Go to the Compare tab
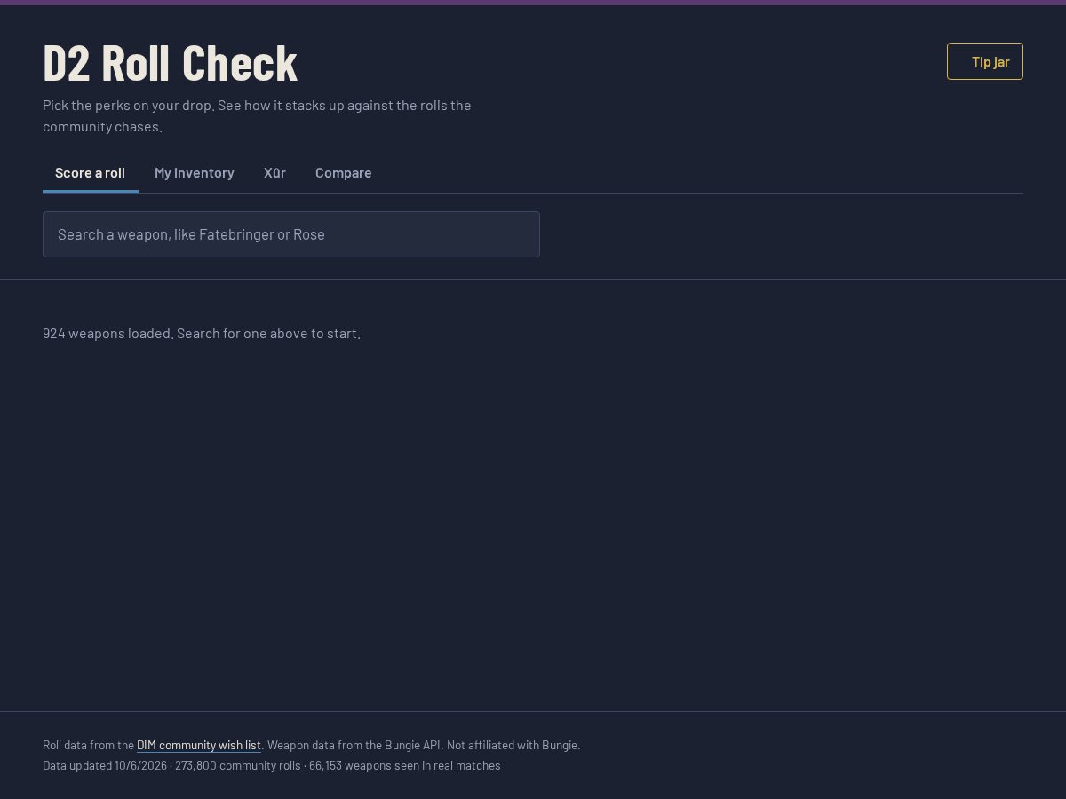 (x=343, y=172)
